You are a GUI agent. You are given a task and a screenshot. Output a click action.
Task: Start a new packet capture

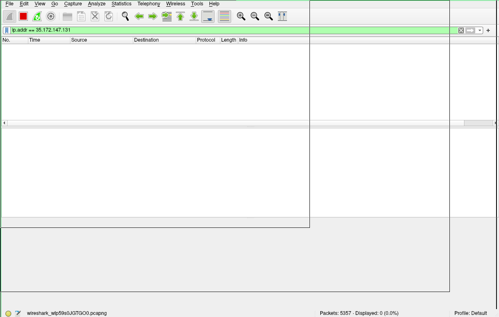9,16
